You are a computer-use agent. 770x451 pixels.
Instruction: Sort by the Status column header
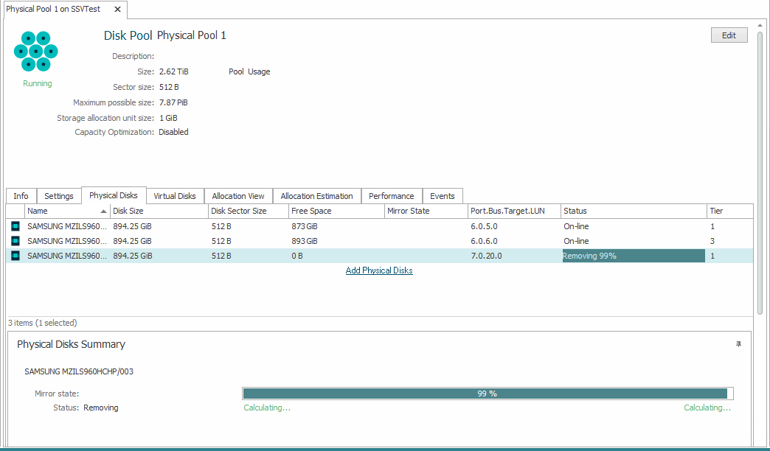pos(632,211)
